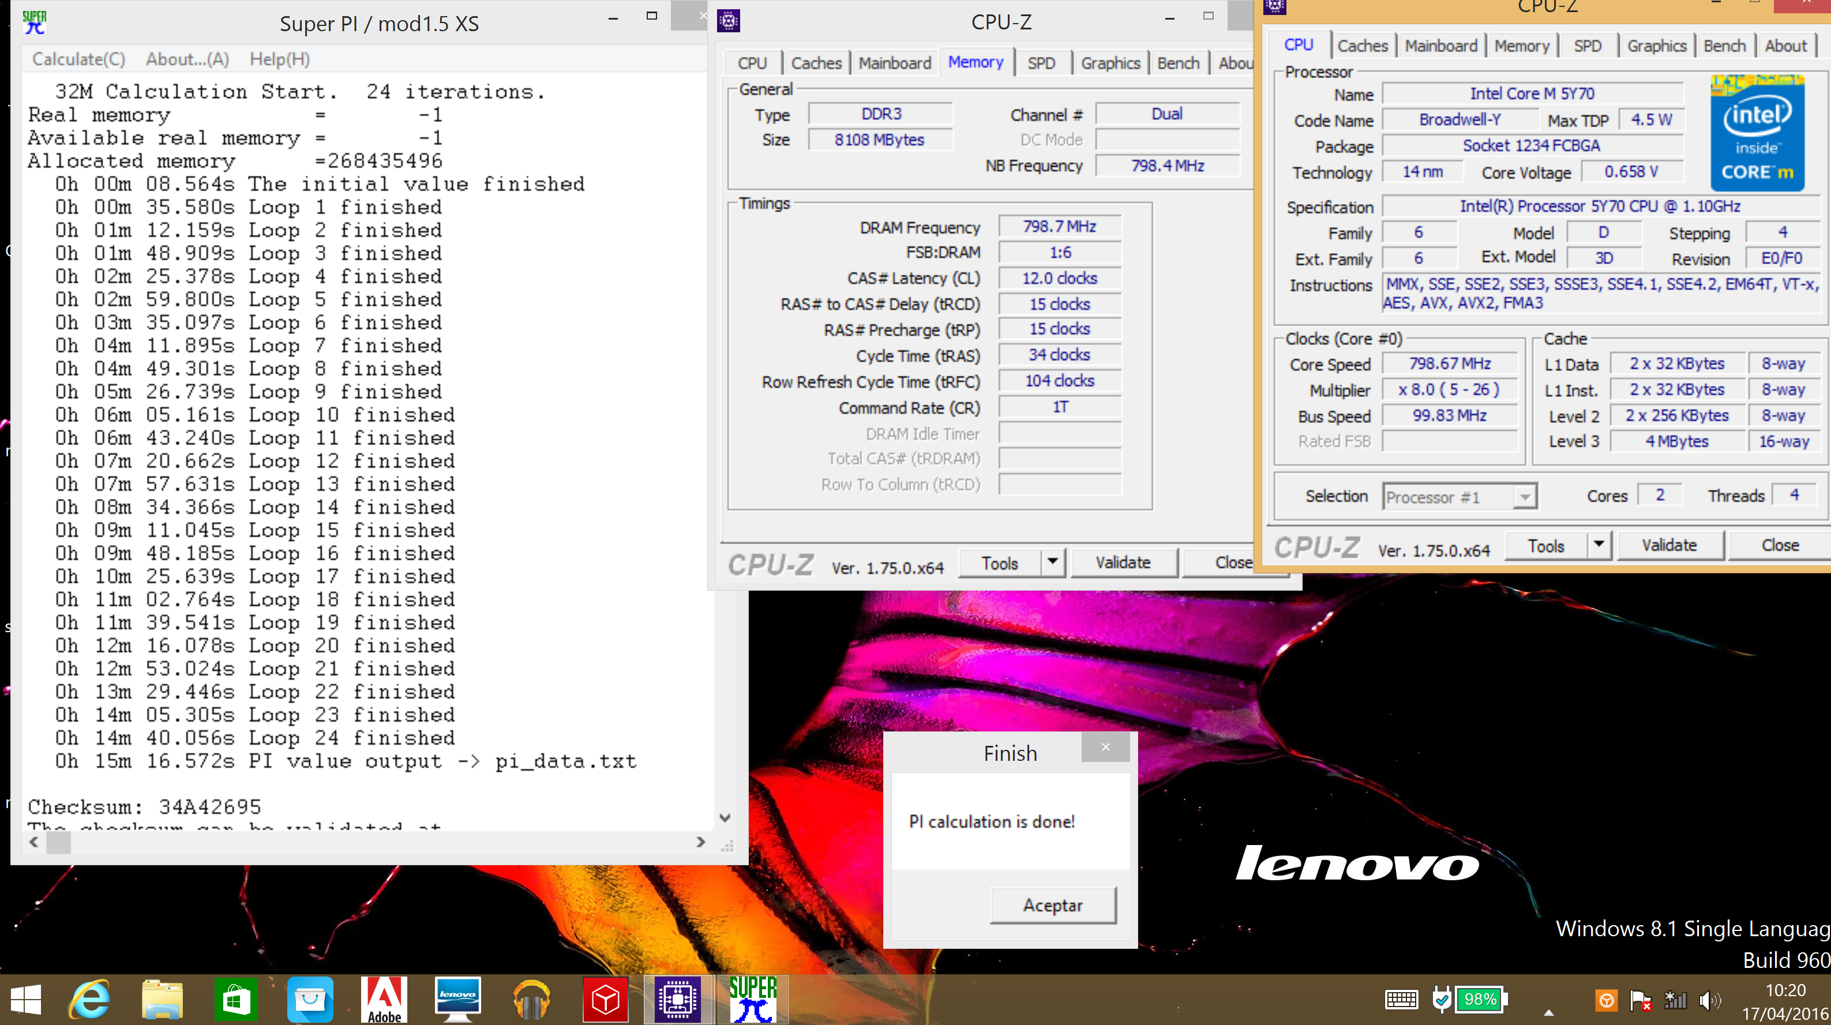Image resolution: width=1831 pixels, height=1025 pixels.
Task: Click the Super PI title bar icon
Action: 33,22
